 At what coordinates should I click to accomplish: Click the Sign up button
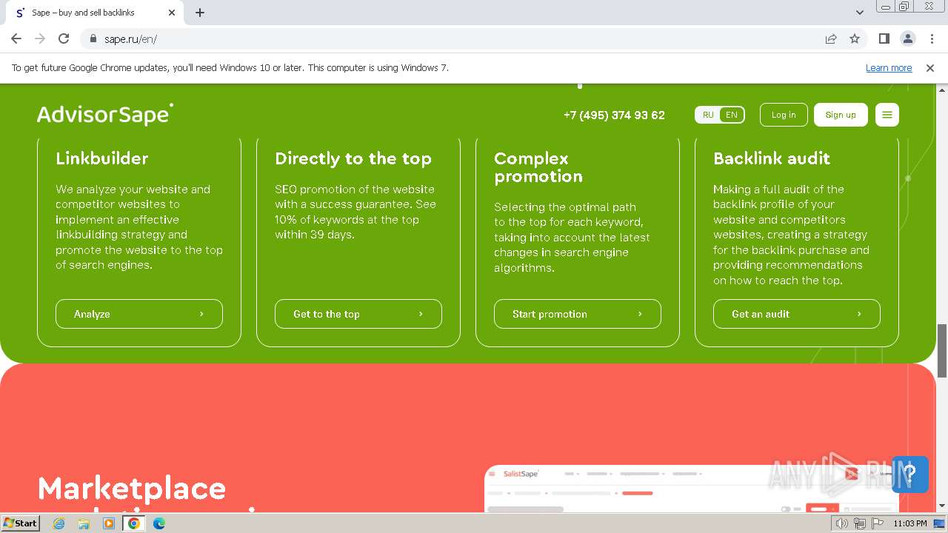pyautogui.click(x=841, y=115)
